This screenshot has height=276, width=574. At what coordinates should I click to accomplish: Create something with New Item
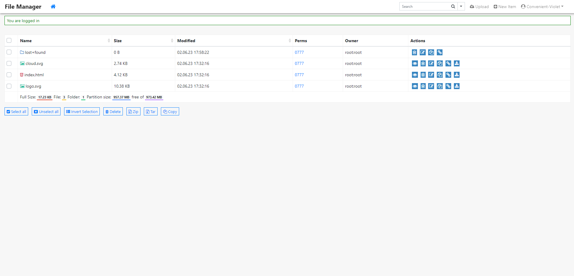tap(505, 6)
